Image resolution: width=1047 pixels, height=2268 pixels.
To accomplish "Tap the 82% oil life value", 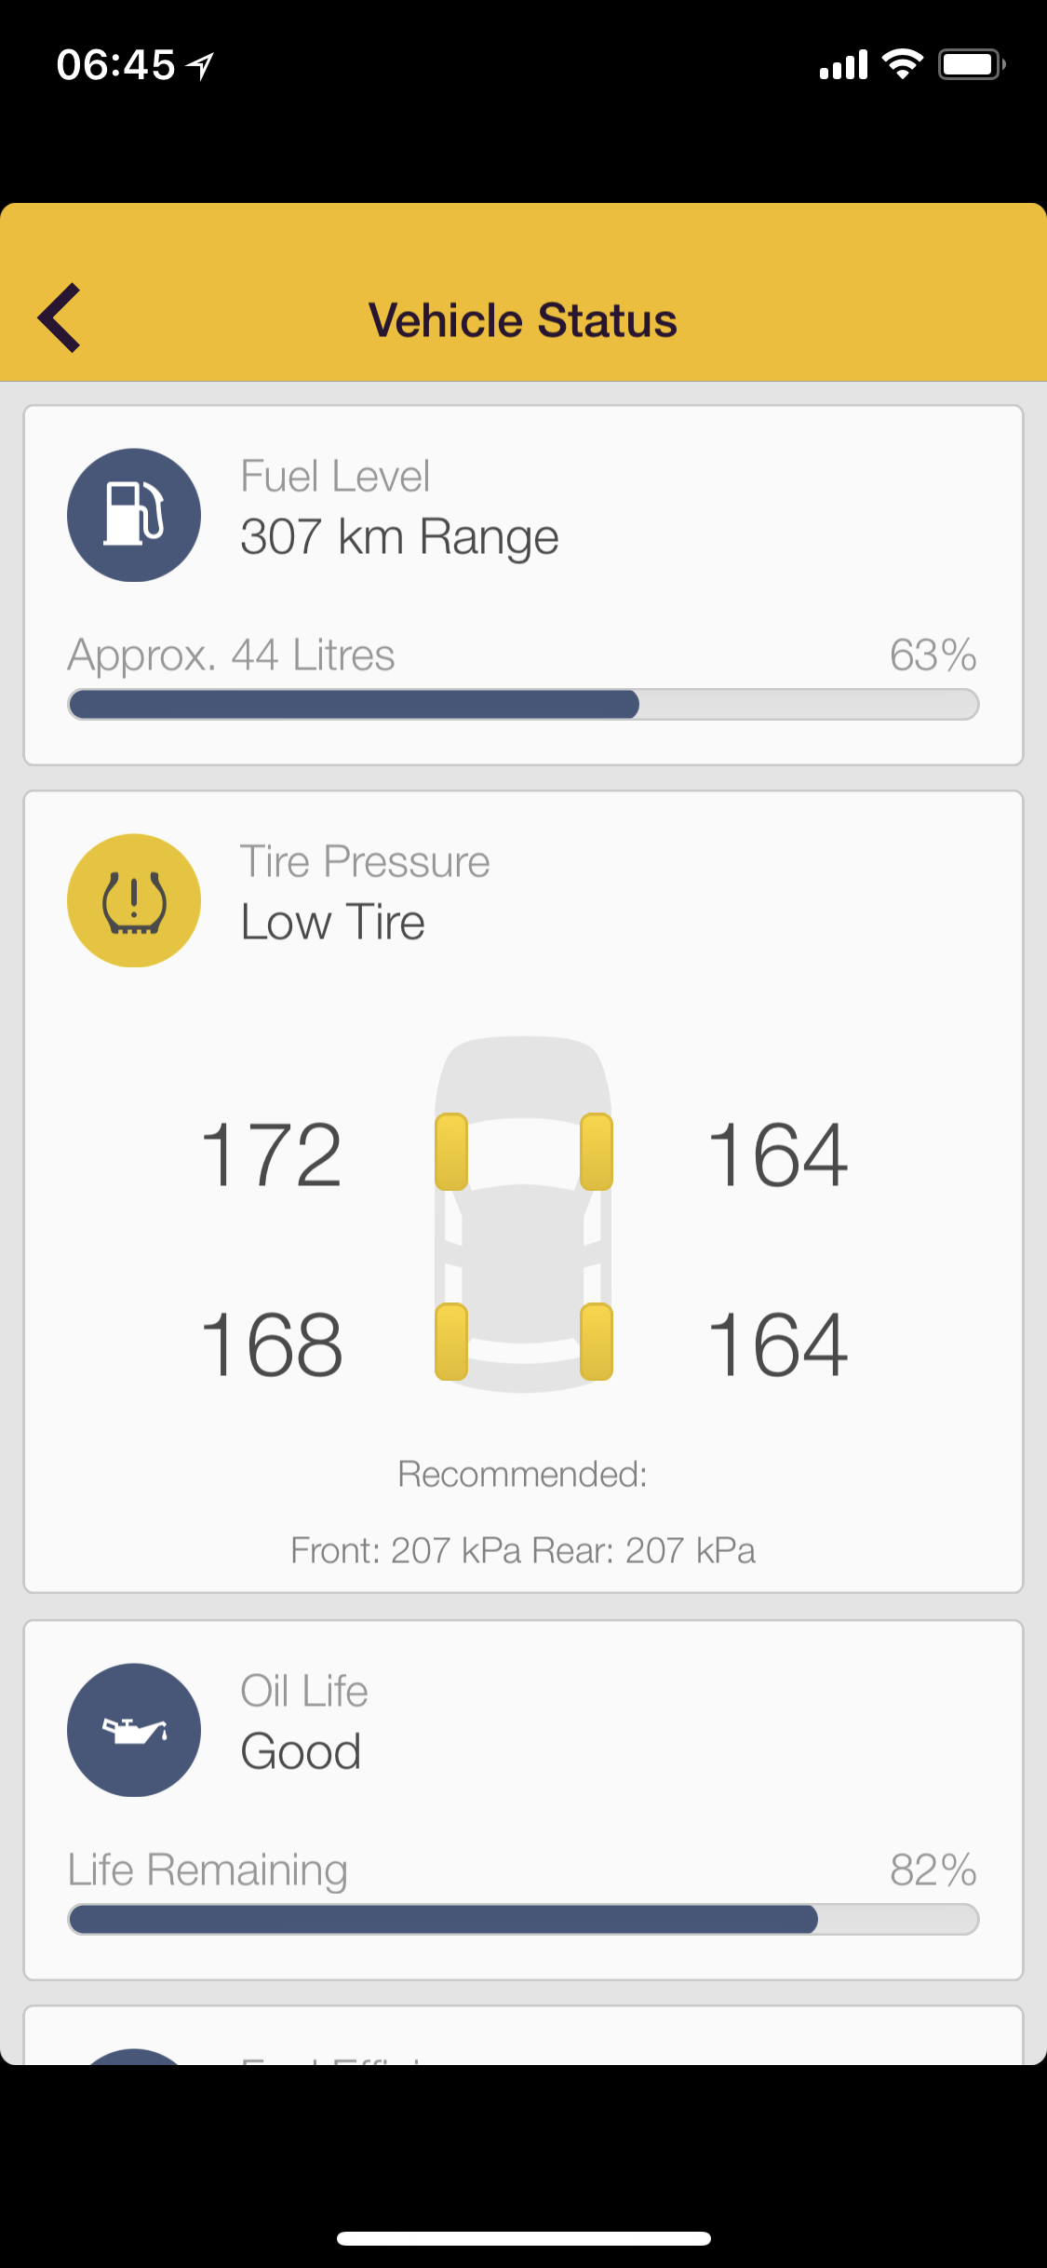I will click(x=933, y=1870).
